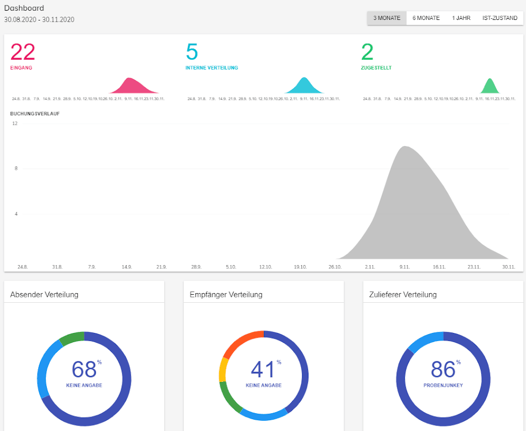Click light blue segment of Zulieferer donut

[x=424, y=340]
